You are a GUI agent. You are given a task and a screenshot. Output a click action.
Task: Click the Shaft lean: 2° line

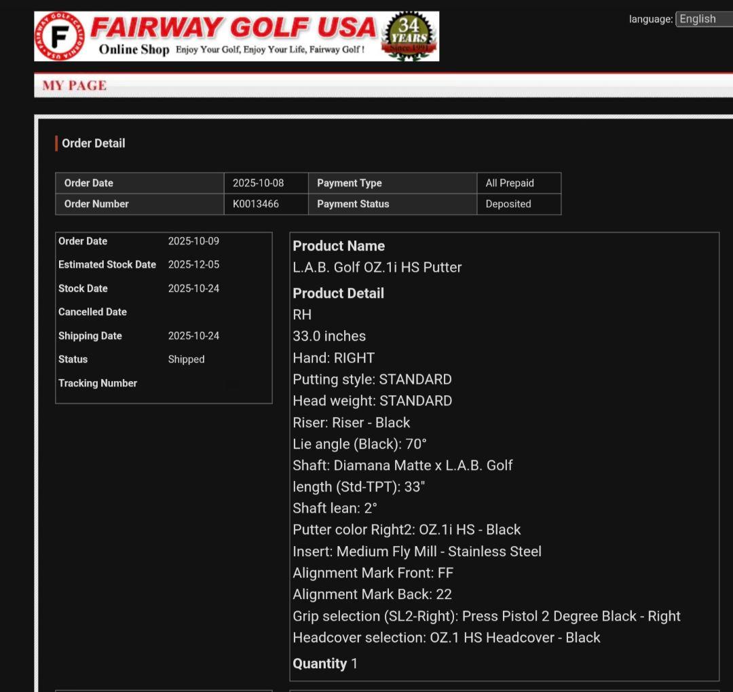point(335,508)
